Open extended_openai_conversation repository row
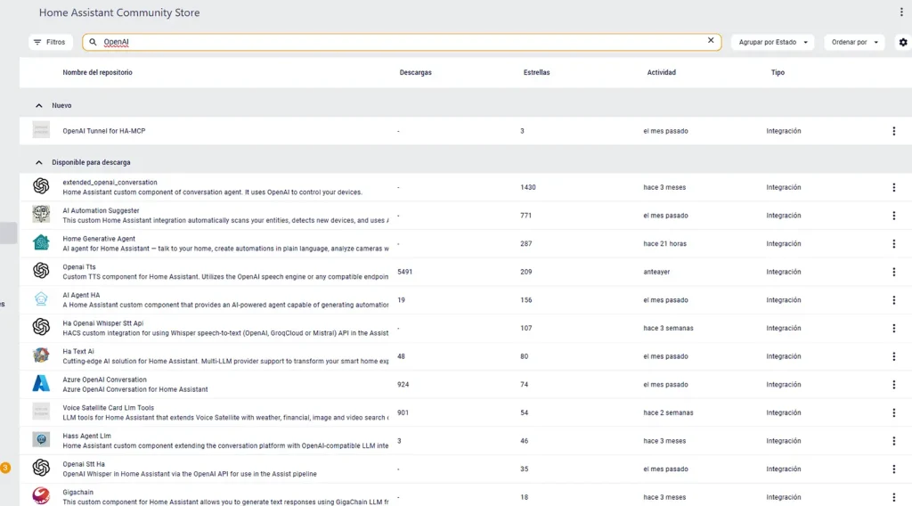This screenshot has width=912, height=506. tap(465, 187)
